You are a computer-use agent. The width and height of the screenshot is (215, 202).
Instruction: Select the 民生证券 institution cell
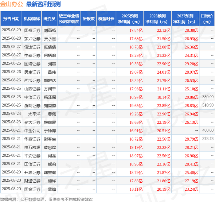pos(32,72)
